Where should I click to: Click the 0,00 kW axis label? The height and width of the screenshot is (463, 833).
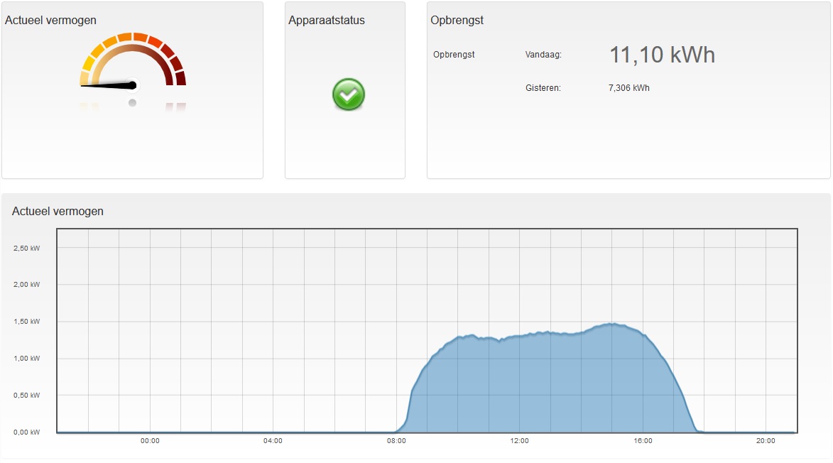pos(26,432)
